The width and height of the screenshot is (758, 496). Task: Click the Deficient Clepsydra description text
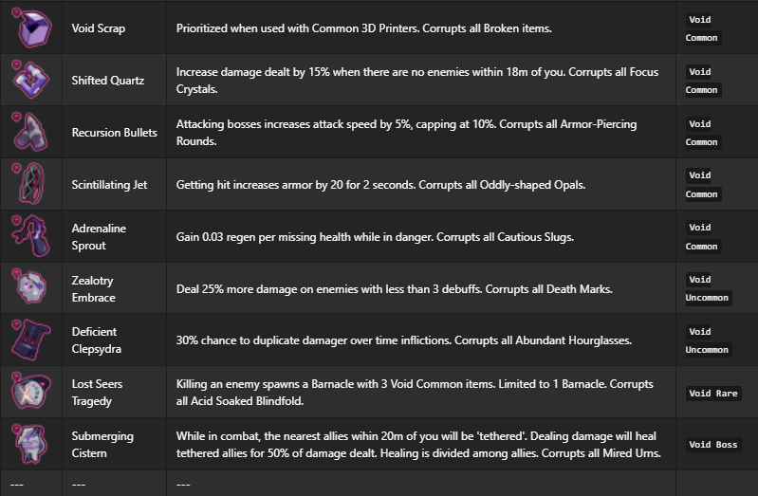coord(403,340)
